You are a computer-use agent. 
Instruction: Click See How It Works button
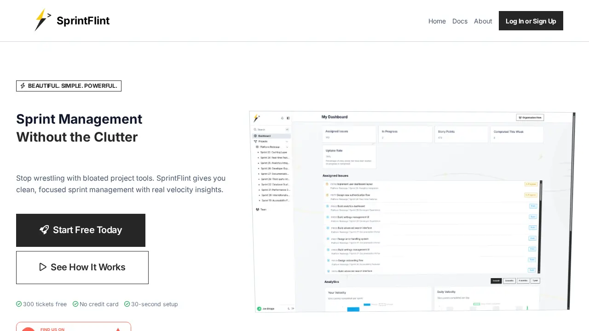coord(82,268)
